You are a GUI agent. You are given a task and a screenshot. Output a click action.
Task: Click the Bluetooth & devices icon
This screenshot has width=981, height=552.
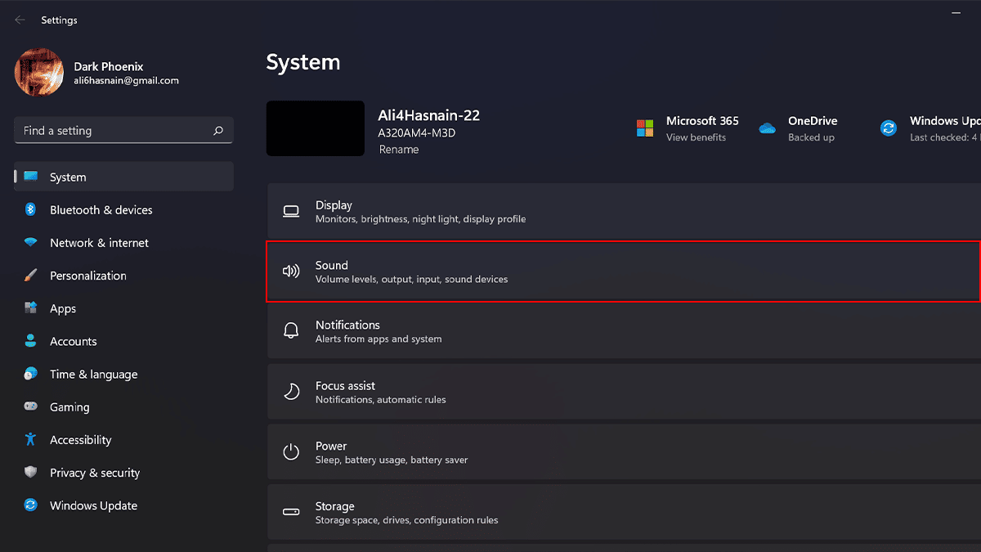[31, 210]
